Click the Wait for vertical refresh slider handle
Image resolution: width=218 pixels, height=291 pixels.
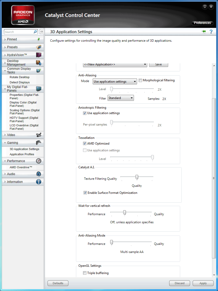(x=125, y=213)
